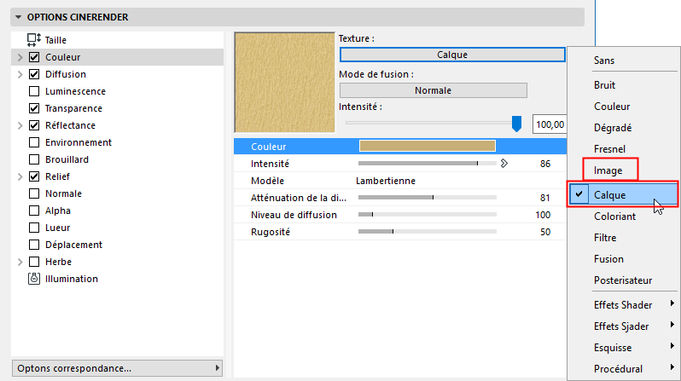
Task: Uncheck the Couleur channel checkbox
Action: pyautogui.click(x=34, y=57)
